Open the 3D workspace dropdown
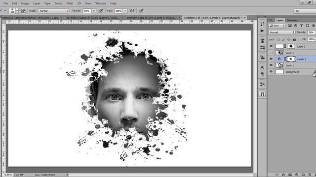316x177 pixels. pos(305,11)
